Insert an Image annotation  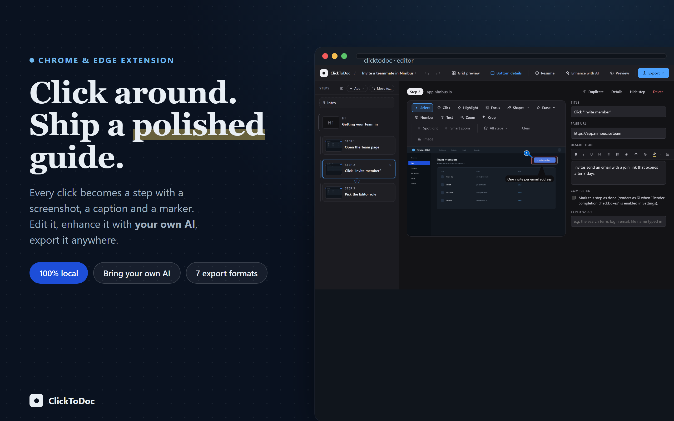pos(425,139)
